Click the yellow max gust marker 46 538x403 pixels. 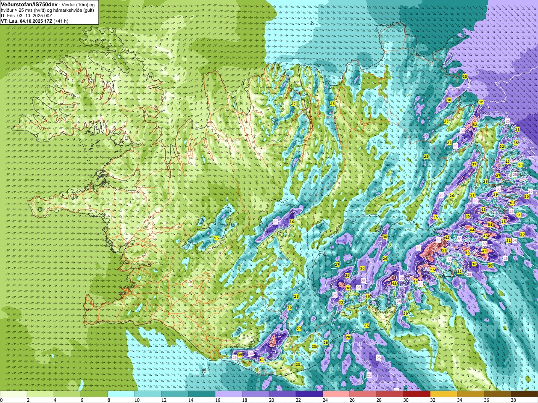(485, 236)
